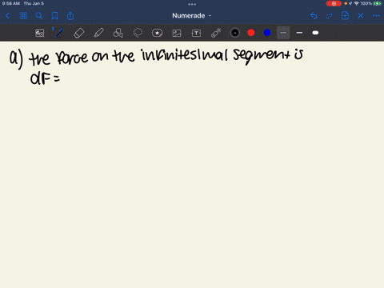Tap the handwritten 'dF =' text

click(45, 78)
